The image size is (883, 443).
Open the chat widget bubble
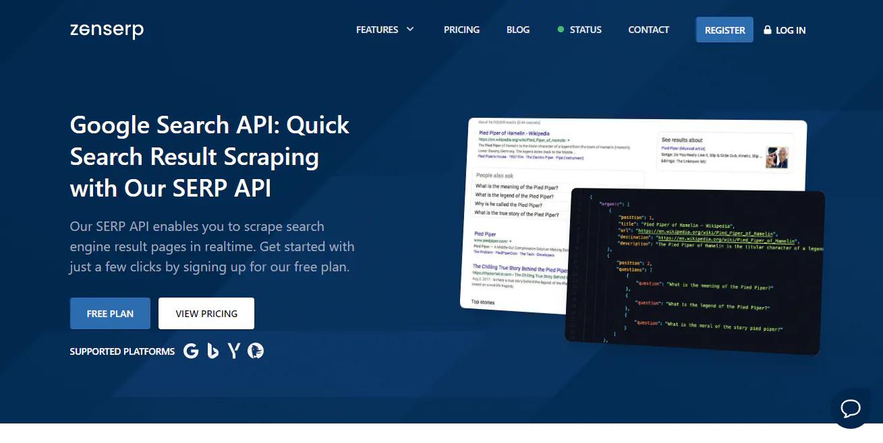tap(851, 409)
